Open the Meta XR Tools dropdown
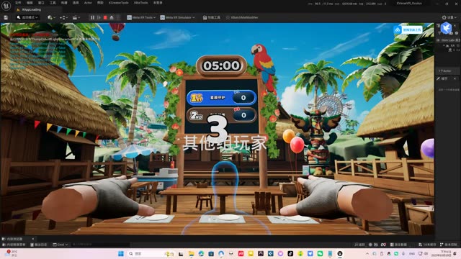Viewport: 461px width, 259px height. (x=141, y=17)
